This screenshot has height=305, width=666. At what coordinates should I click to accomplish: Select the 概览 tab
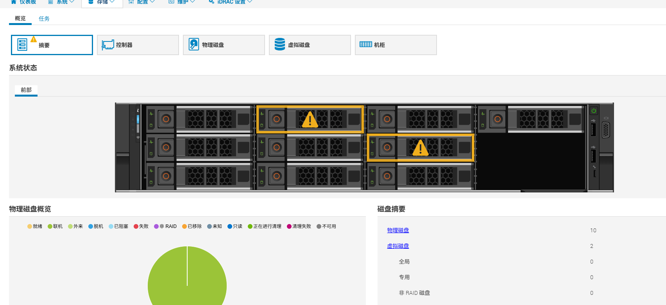tap(20, 18)
